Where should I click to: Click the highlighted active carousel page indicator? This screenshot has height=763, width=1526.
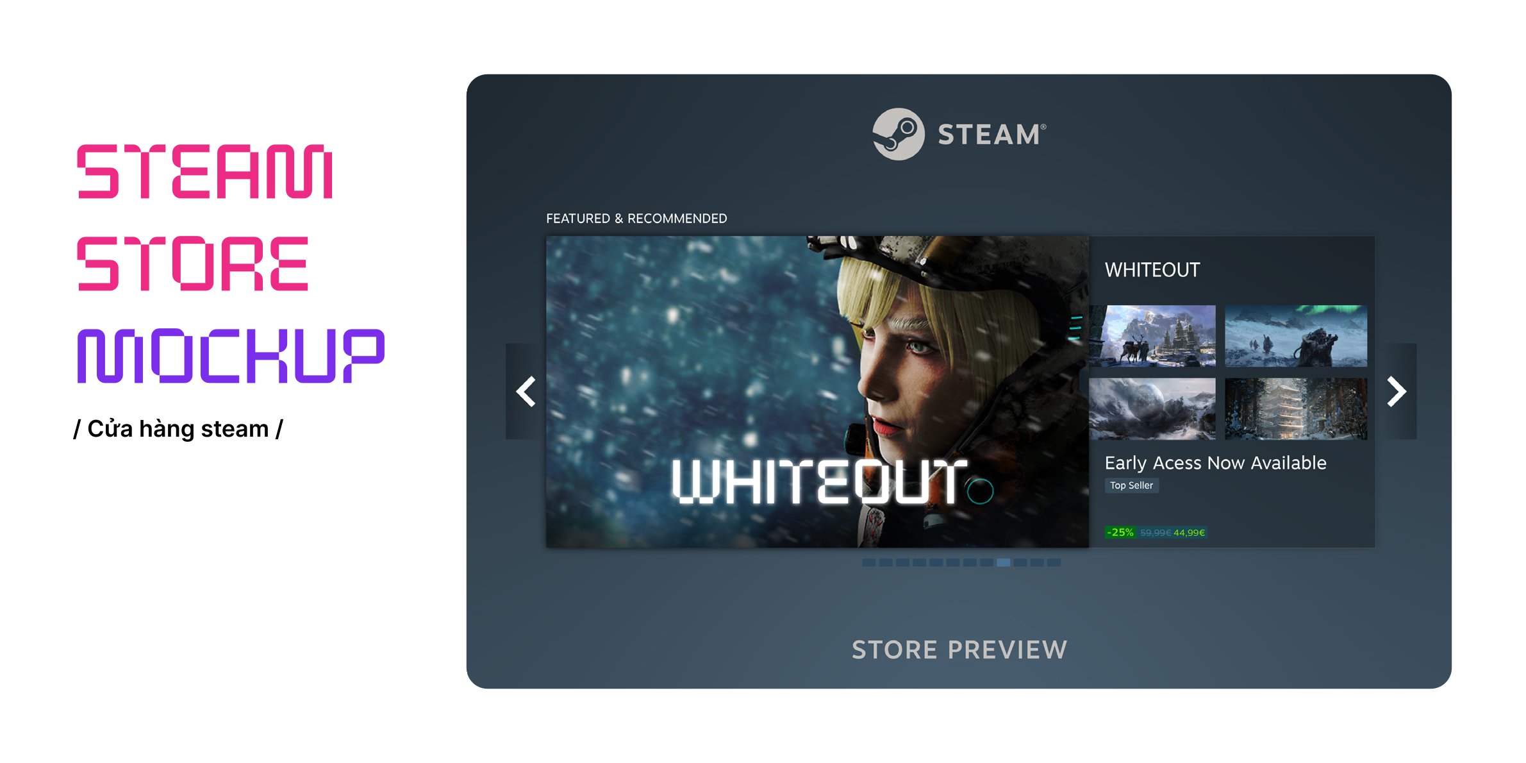click(x=1004, y=562)
